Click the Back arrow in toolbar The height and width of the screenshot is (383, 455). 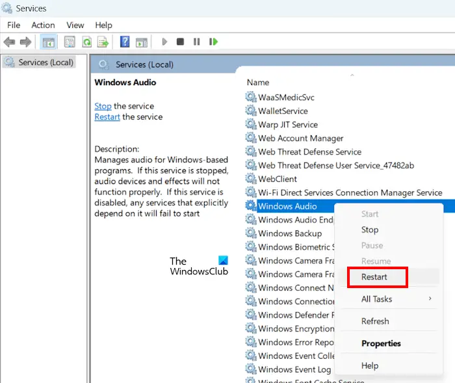point(9,42)
